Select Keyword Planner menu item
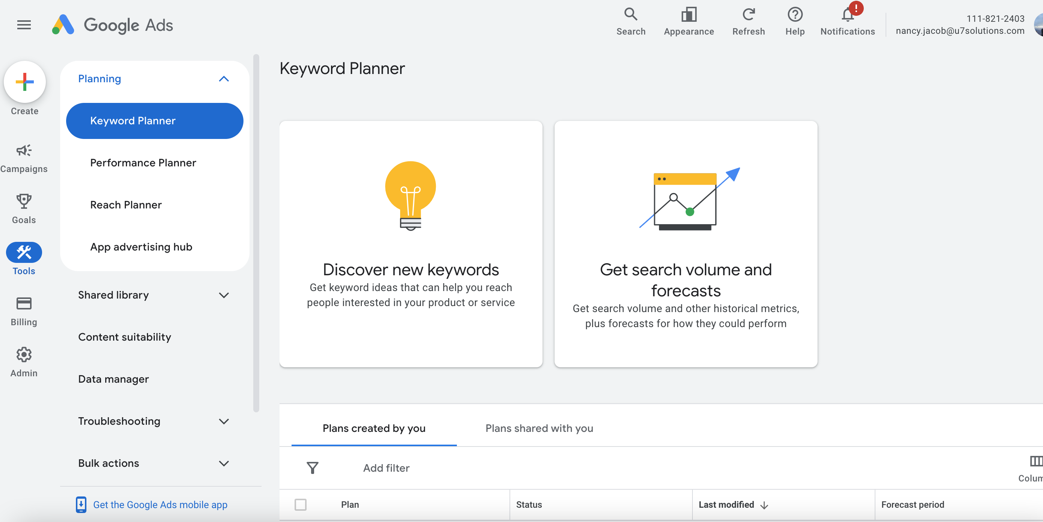The width and height of the screenshot is (1043, 522). tap(154, 121)
